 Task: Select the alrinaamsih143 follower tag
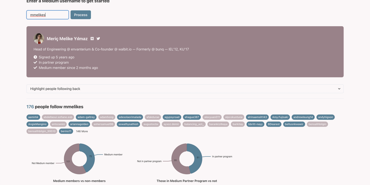[x=257, y=117]
